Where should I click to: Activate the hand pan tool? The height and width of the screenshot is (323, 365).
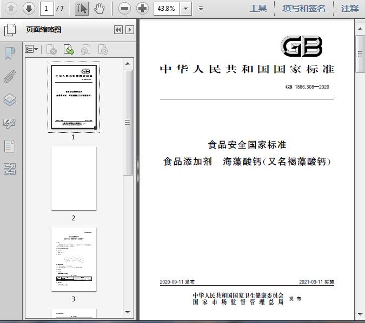pyautogui.click(x=99, y=9)
